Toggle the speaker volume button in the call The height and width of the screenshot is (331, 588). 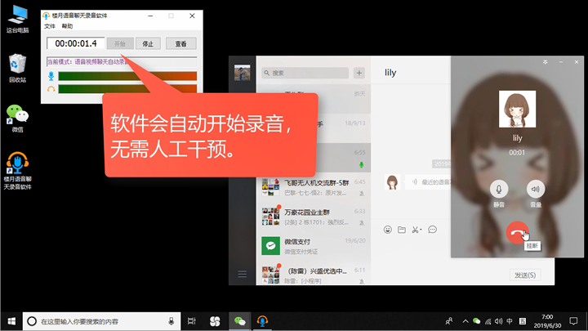pyautogui.click(x=536, y=189)
